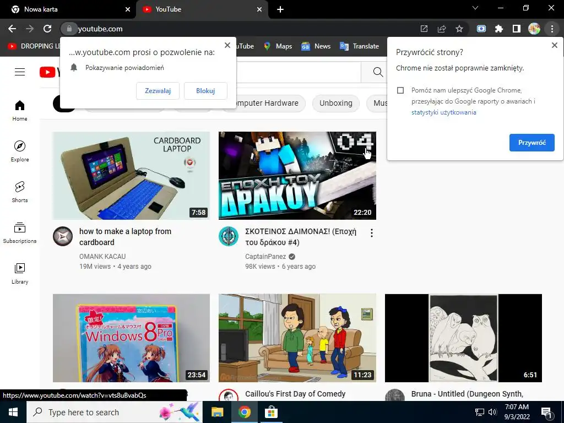Open the Caillou cartoon video thumbnail
The width and height of the screenshot is (564, 423).
[297, 338]
